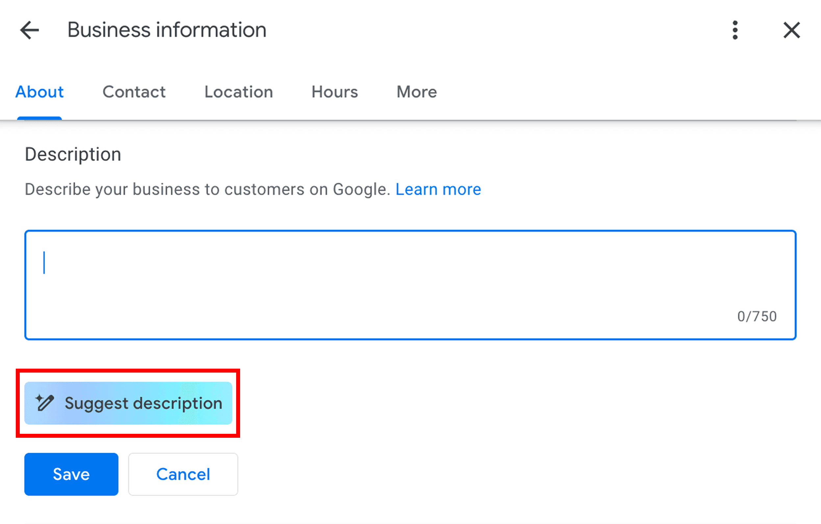Follow the Learn more link
The width and height of the screenshot is (821, 524).
pos(438,189)
